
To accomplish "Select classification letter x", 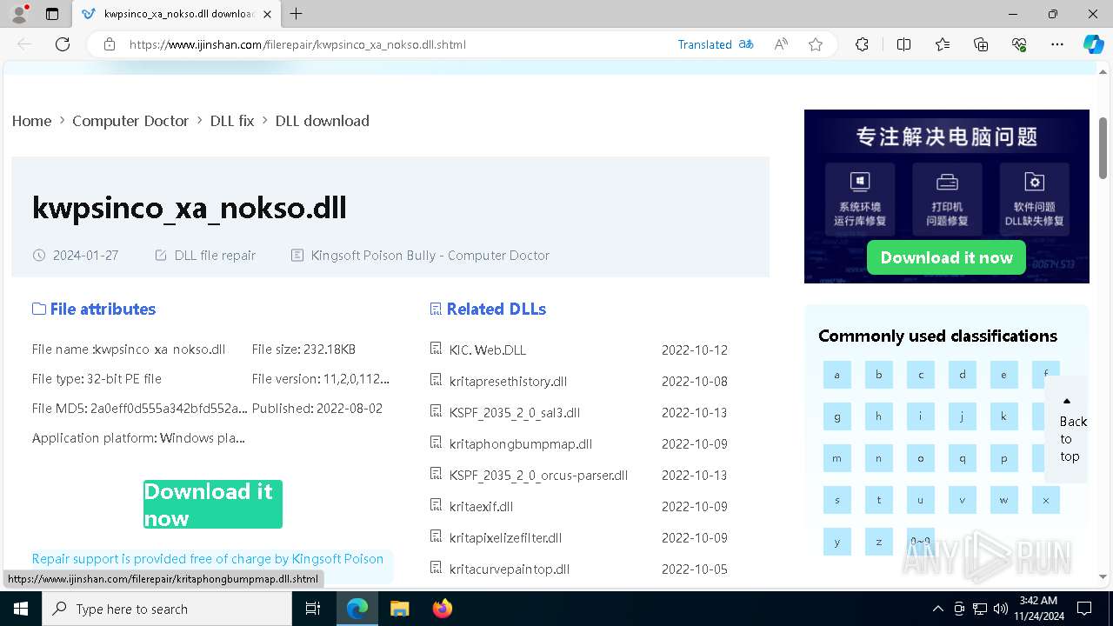I will [1046, 500].
